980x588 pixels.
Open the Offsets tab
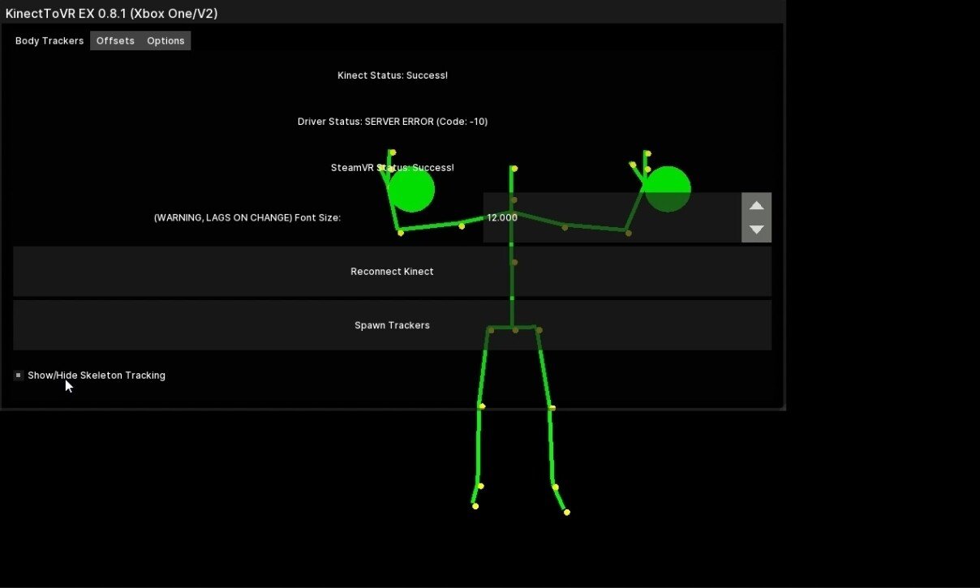pos(115,41)
